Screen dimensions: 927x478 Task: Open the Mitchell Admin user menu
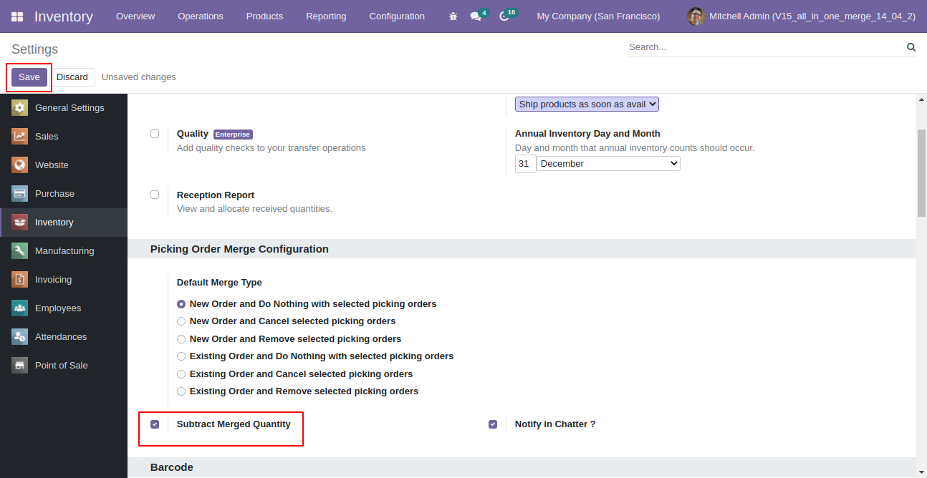pyautogui.click(x=801, y=16)
